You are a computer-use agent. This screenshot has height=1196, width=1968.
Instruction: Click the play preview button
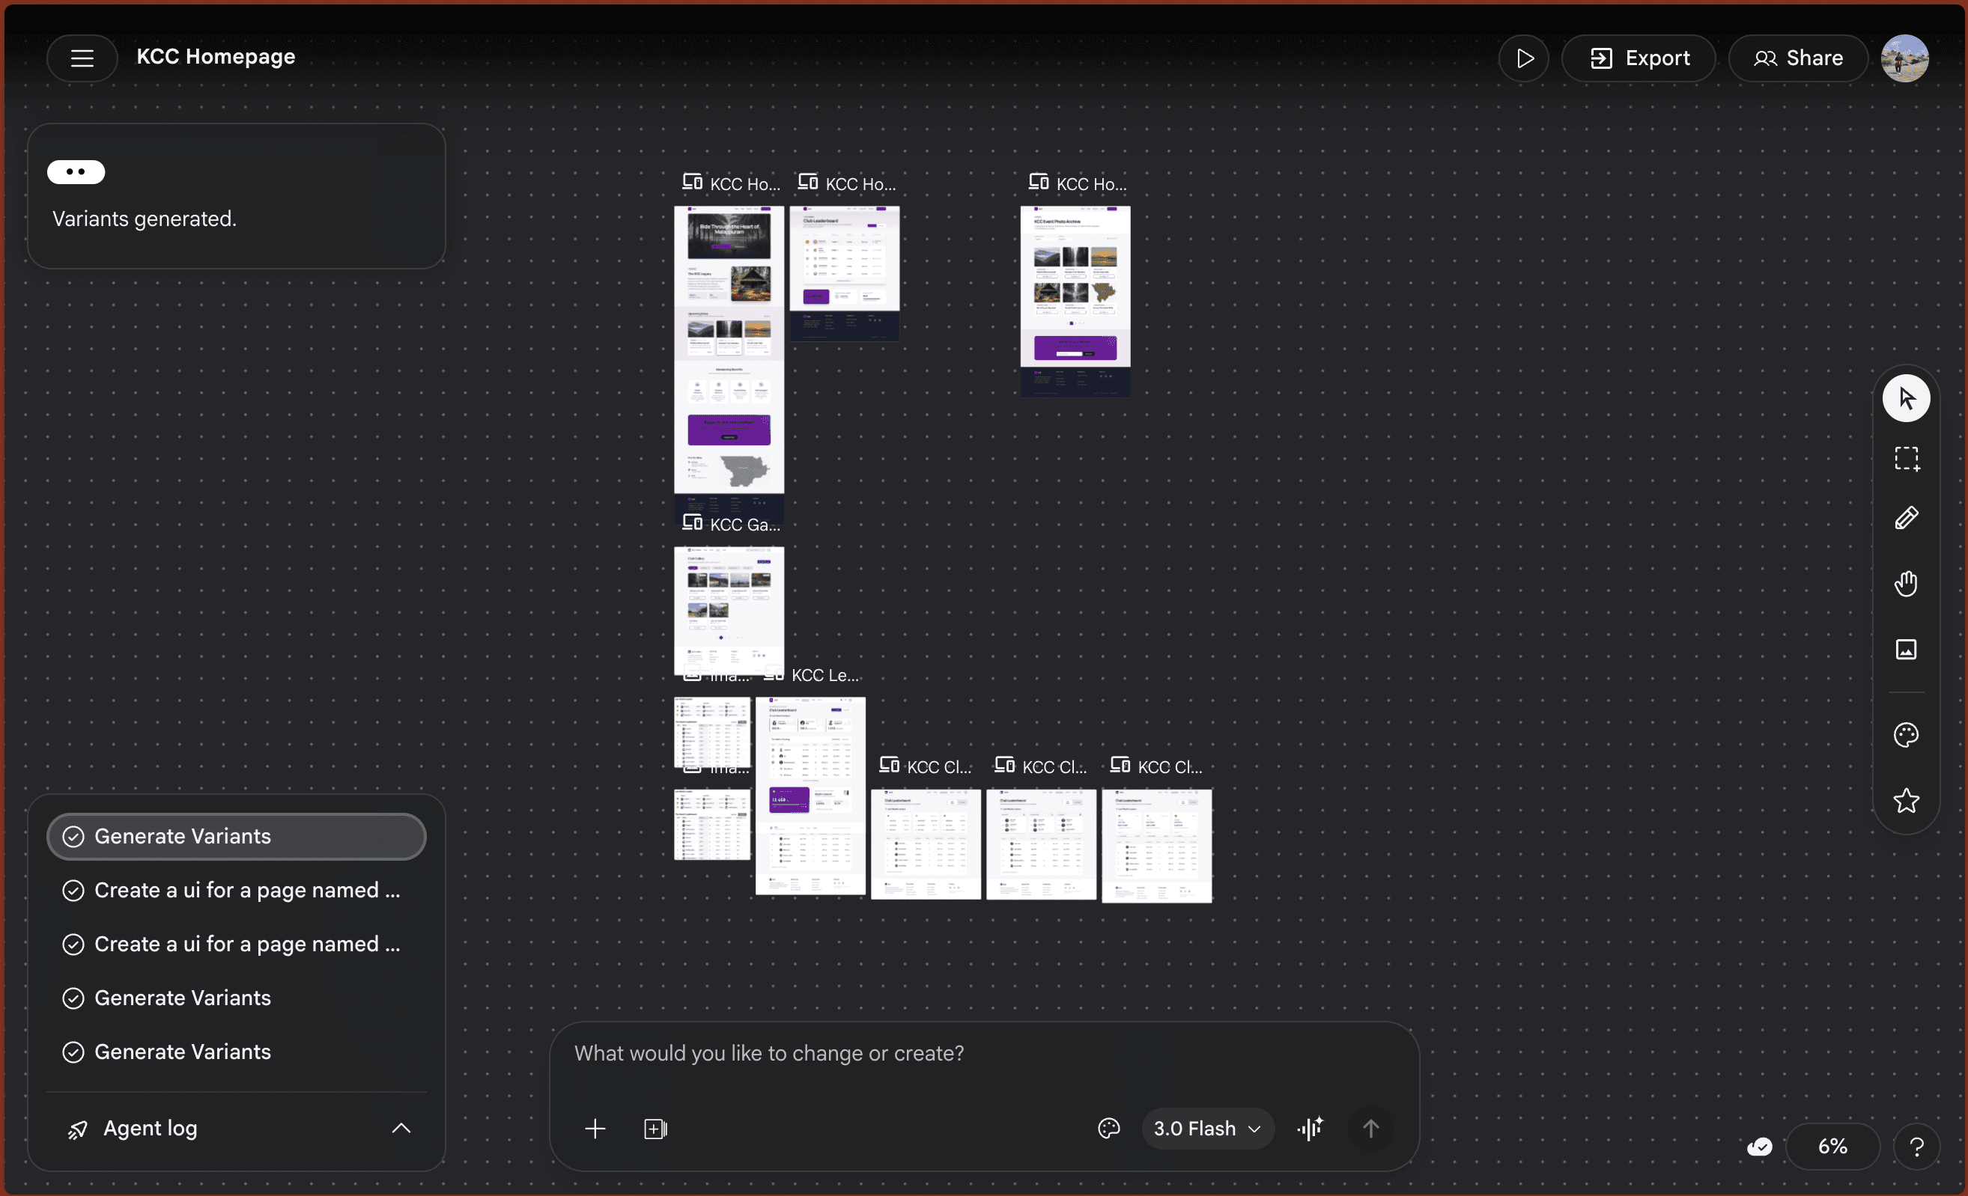point(1523,58)
